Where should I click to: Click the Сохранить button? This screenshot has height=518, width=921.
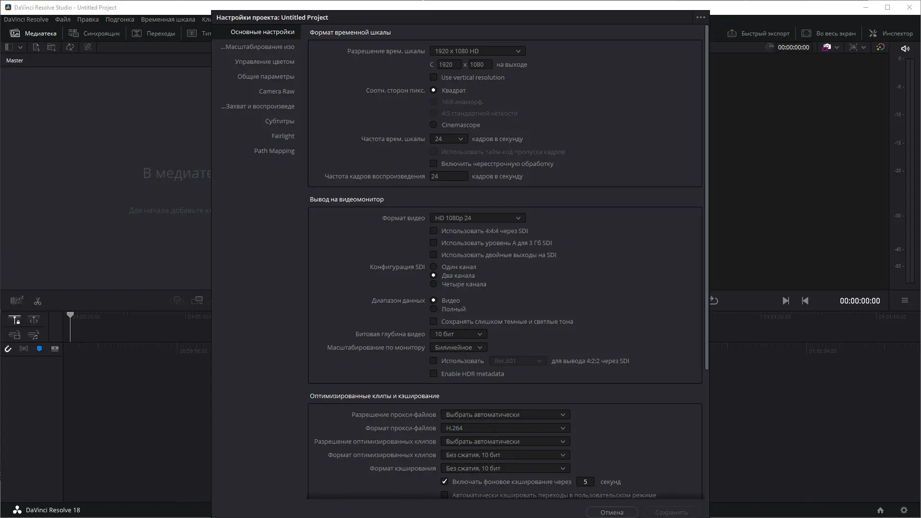pos(671,512)
